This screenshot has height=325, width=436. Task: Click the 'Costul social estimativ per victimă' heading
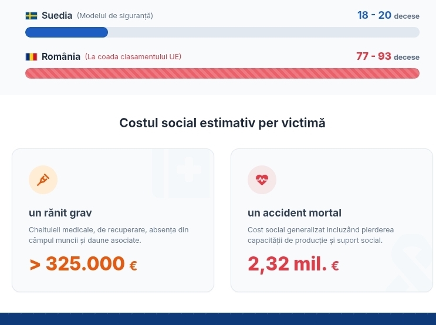(222, 123)
